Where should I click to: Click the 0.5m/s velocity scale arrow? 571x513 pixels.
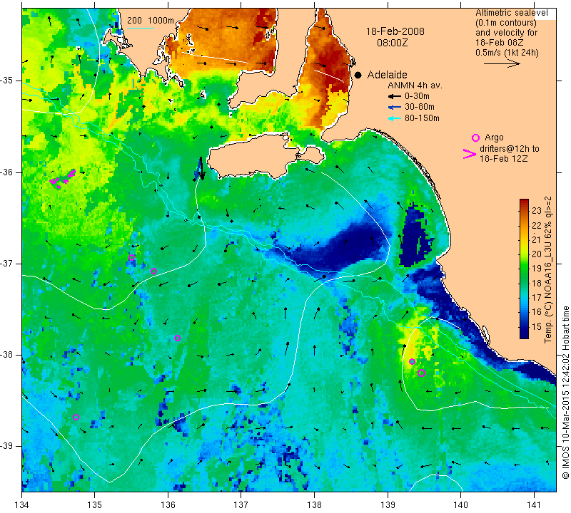click(502, 63)
